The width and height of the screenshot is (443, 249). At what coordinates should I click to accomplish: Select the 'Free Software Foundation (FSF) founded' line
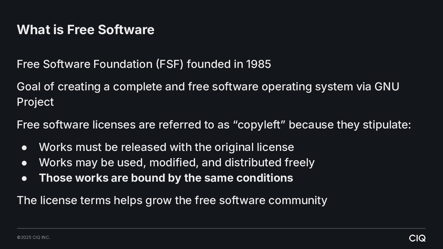[x=144, y=64]
